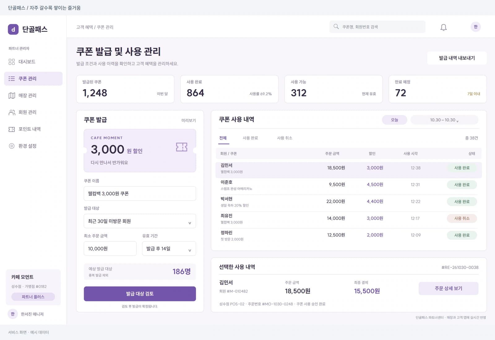Image resolution: width=495 pixels, height=340 pixels.
Task: Open the 발급 후 14일 validity dropdown
Action: point(169,249)
